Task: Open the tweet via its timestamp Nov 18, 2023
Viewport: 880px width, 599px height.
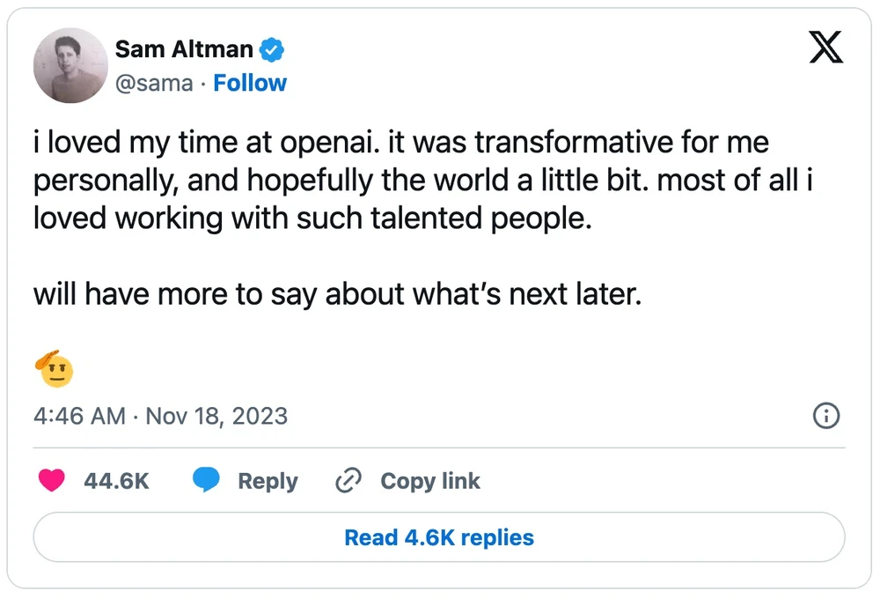Action: tap(161, 416)
